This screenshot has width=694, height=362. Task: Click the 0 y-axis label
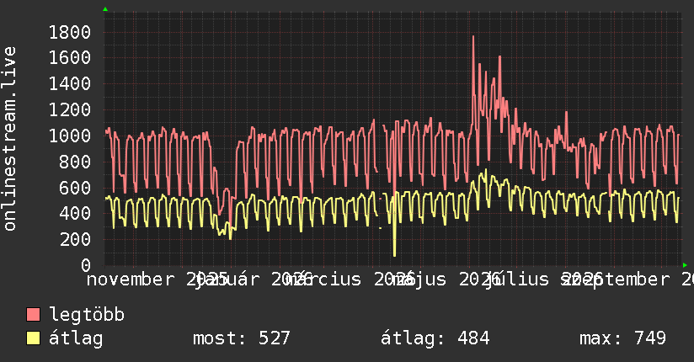(86, 265)
